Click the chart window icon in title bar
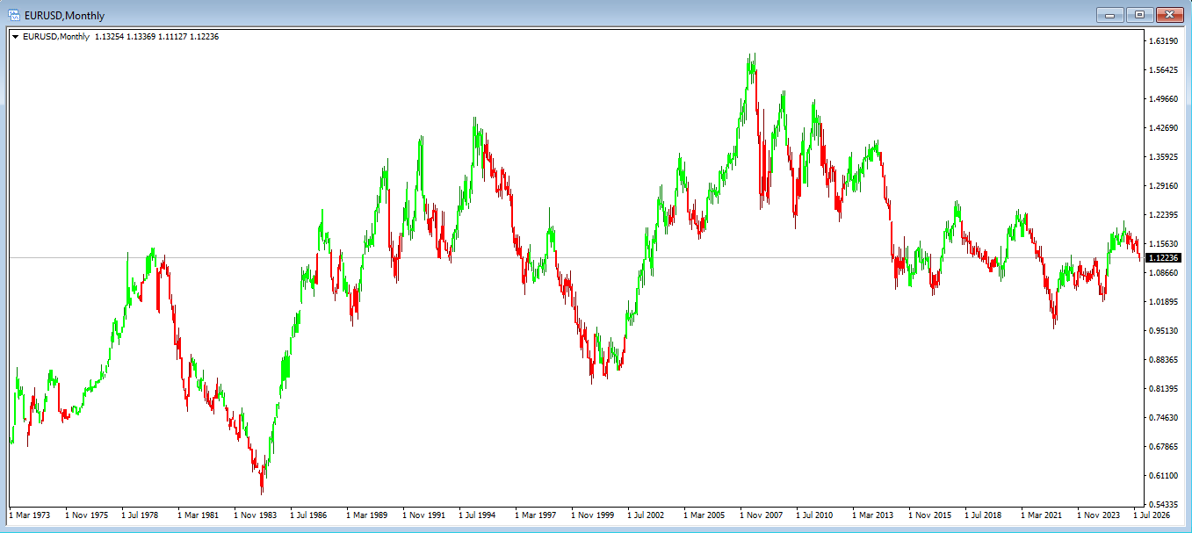 point(15,14)
